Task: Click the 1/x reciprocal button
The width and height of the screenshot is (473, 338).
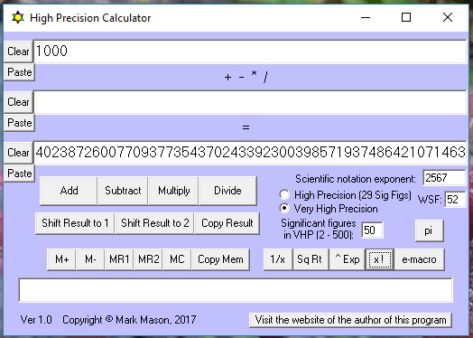Action: click(x=278, y=259)
